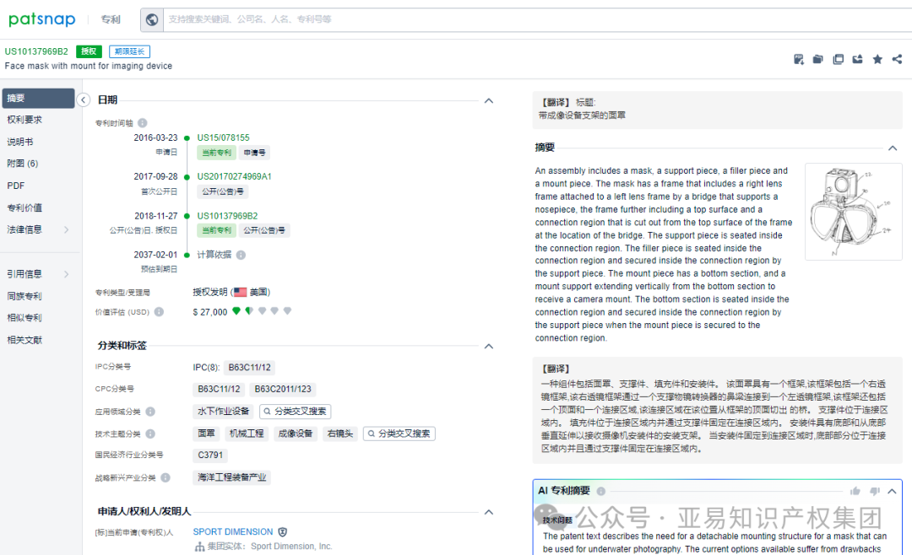Give a thumbs up on the AI 专利摘要
Image resolution: width=912 pixels, height=555 pixels.
click(855, 490)
